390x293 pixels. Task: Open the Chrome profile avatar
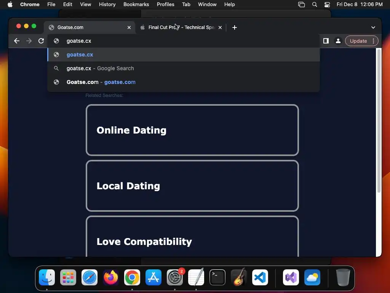coord(338,41)
